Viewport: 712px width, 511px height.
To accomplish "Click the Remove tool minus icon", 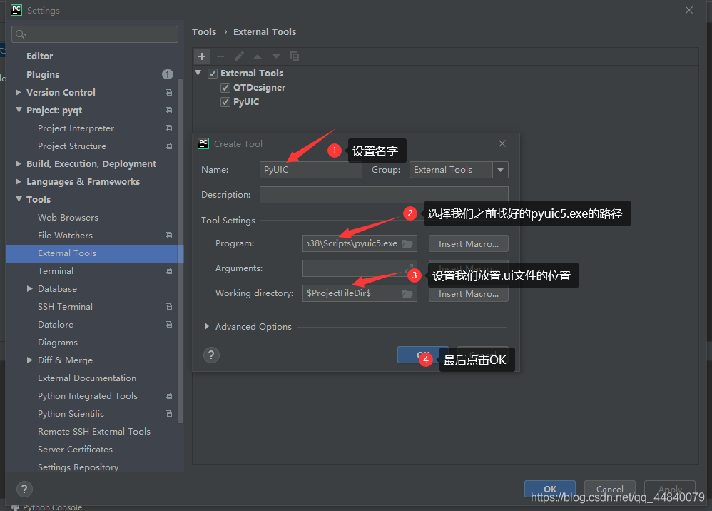I will point(220,56).
